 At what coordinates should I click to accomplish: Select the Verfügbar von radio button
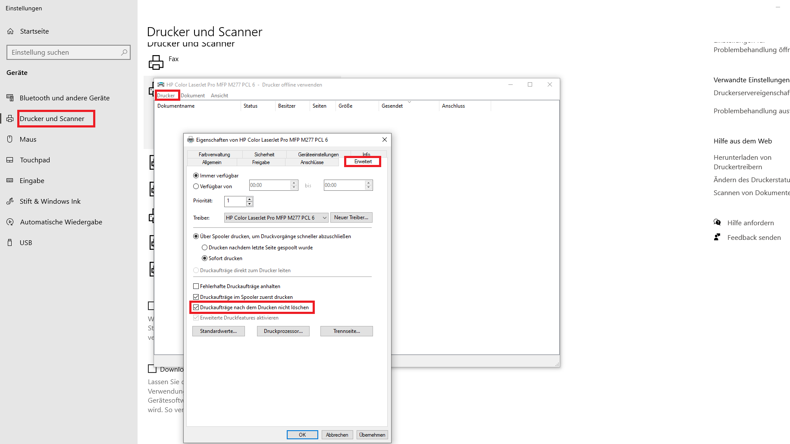click(x=196, y=186)
